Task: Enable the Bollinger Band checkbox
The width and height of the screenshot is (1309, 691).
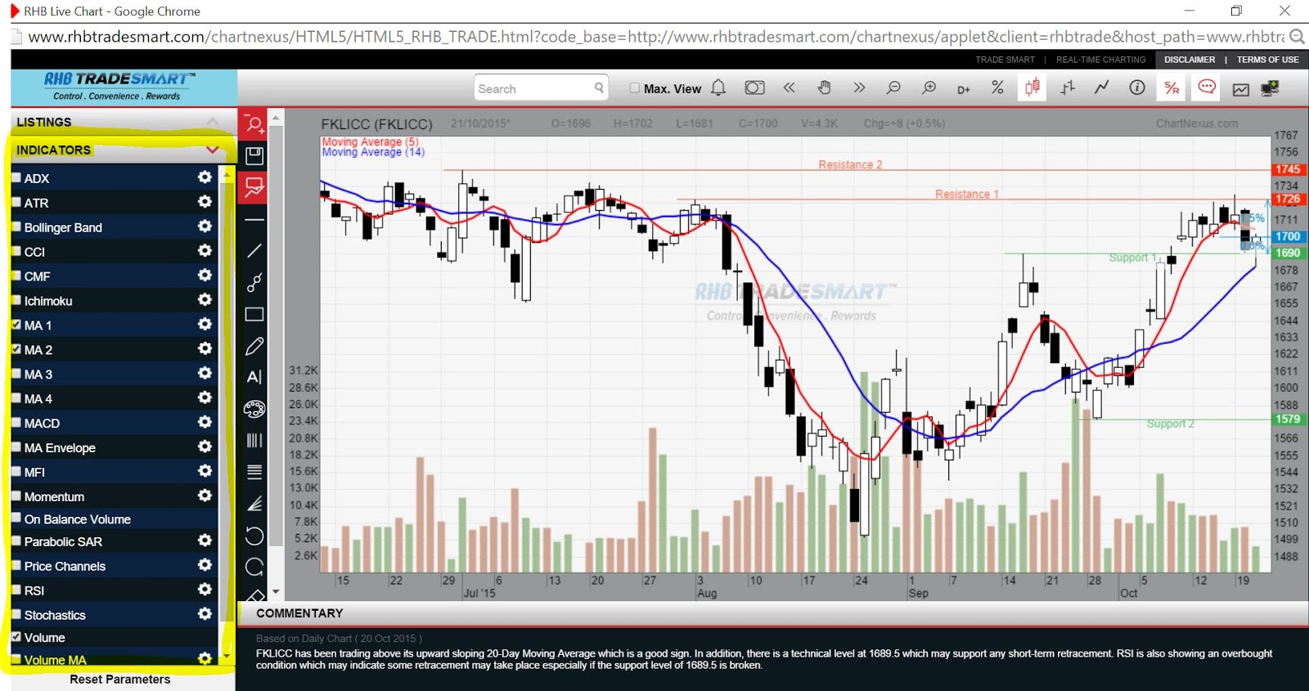Action: pos(16,227)
